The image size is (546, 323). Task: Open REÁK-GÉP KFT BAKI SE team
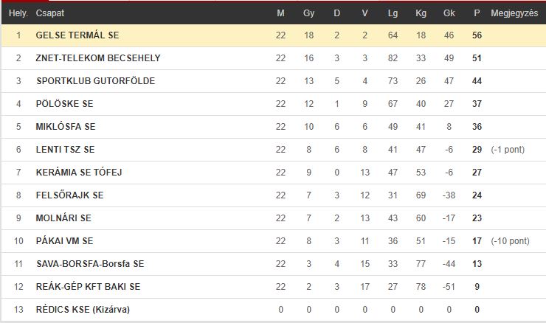point(88,286)
